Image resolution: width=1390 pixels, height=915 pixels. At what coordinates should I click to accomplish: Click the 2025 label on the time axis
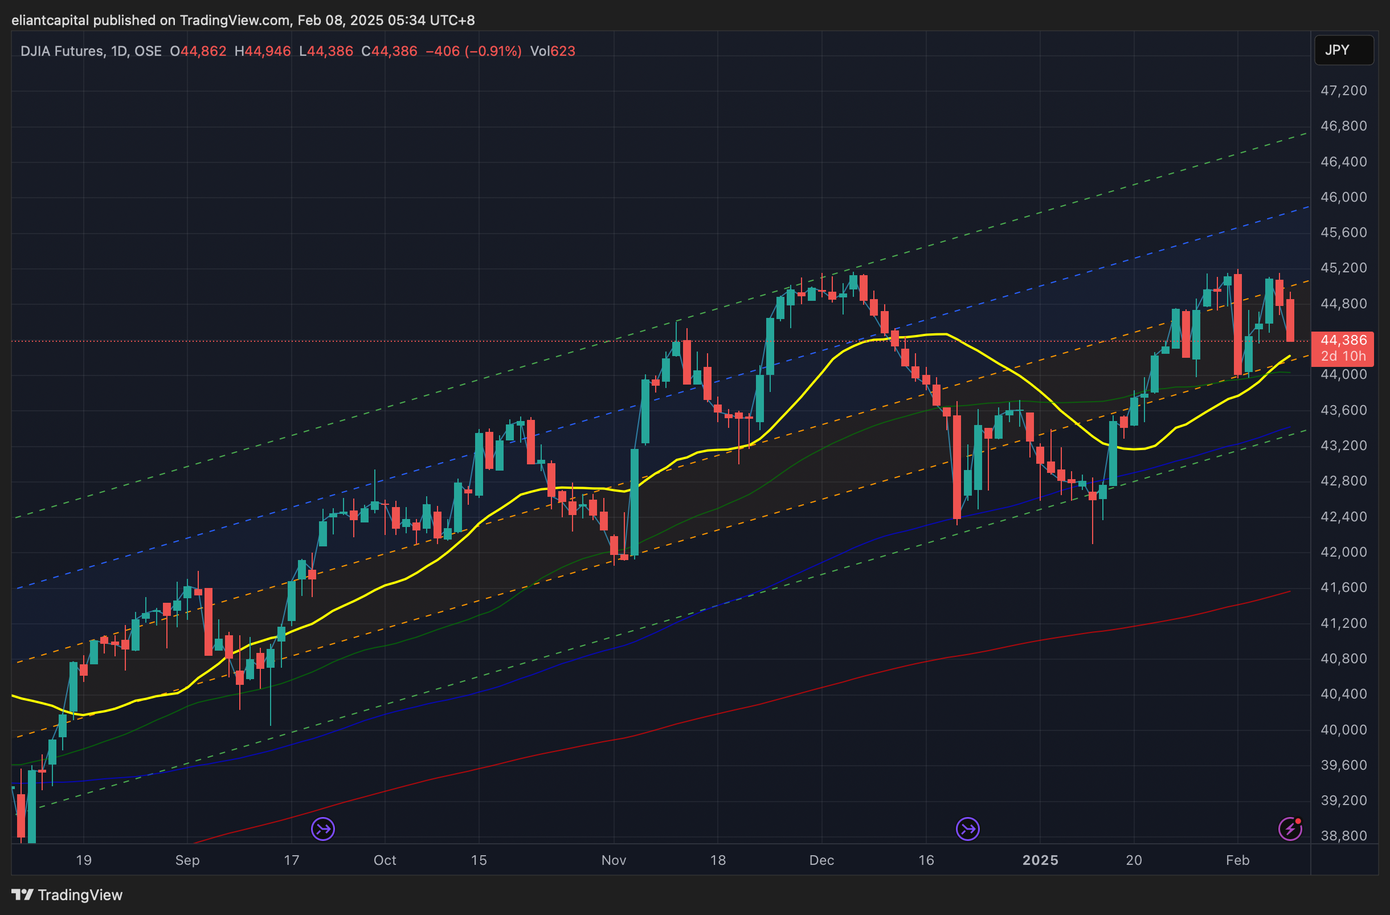[1040, 860]
